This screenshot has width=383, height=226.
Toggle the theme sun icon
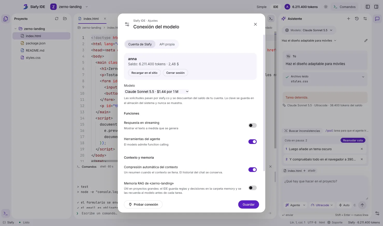click(326, 7)
